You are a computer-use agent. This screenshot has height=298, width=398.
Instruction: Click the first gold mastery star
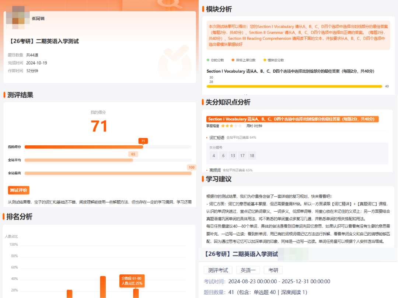pyautogui.click(x=223, y=126)
